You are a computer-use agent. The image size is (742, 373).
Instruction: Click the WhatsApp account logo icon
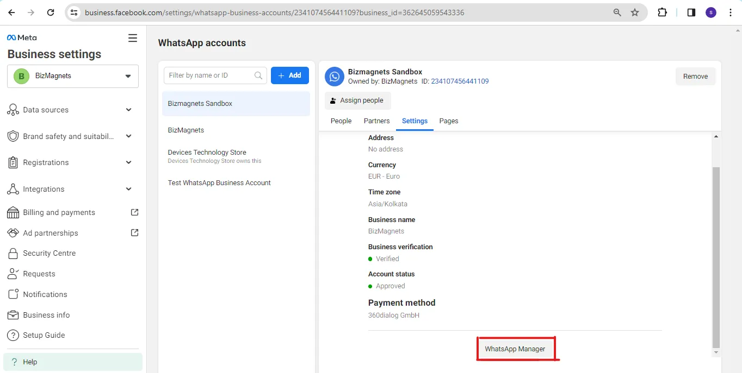pyautogui.click(x=335, y=77)
